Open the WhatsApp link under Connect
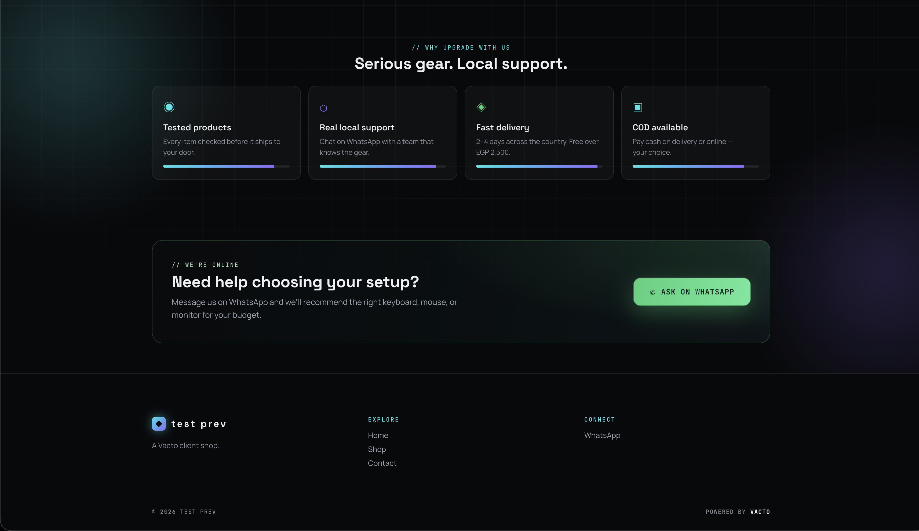This screenshot has height=531, width=919. [x=602, y=435]
